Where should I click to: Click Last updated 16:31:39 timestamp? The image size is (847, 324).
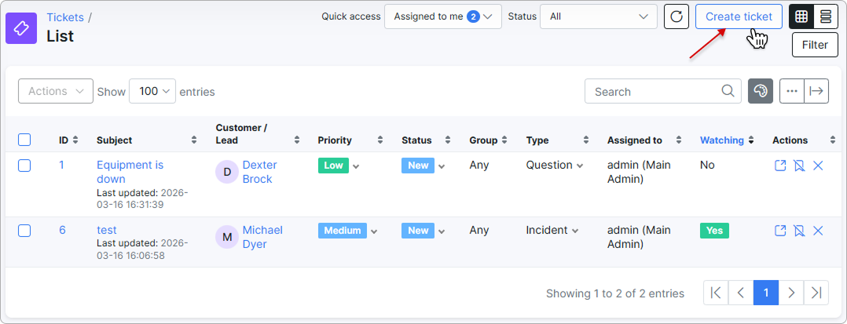pyautogui.click(x=142, y=198)
